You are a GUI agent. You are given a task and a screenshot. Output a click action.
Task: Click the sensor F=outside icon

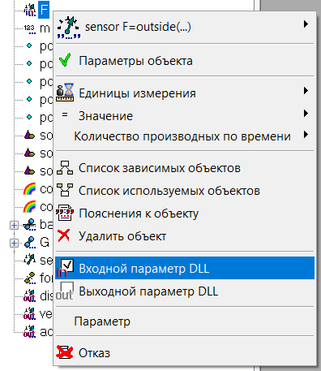click(x=69, y=28)
